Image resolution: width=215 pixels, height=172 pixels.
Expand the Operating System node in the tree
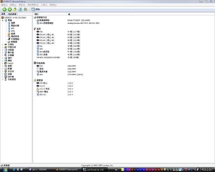(2, 47)
